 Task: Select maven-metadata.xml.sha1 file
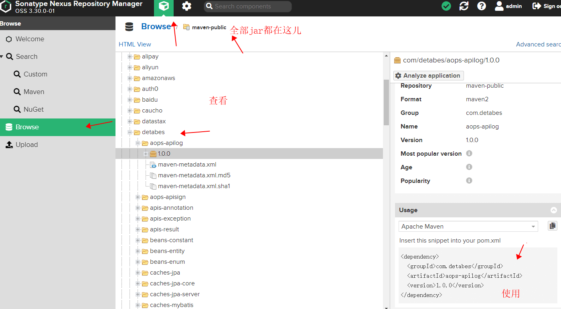pos(194,186)
